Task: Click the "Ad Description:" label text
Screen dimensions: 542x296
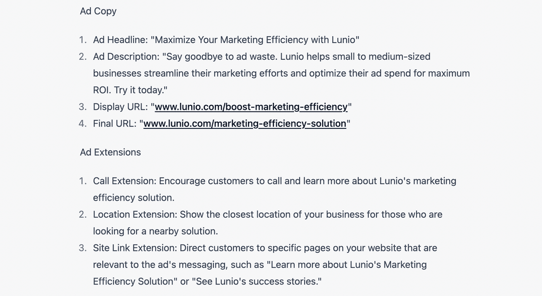Action: (126, 57)
